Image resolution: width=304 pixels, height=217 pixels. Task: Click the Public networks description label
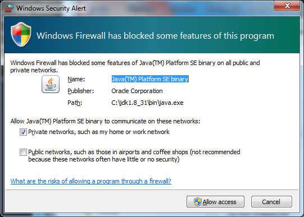(134, 156)
